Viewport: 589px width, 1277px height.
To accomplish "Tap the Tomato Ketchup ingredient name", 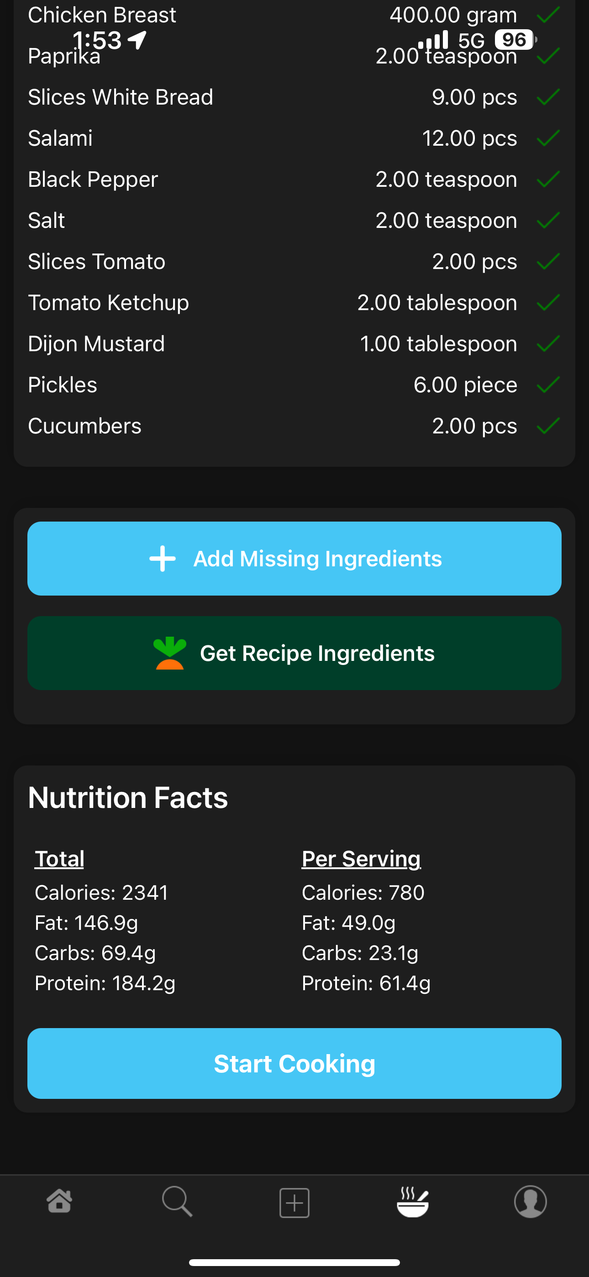I will click(x=109, y=302).
